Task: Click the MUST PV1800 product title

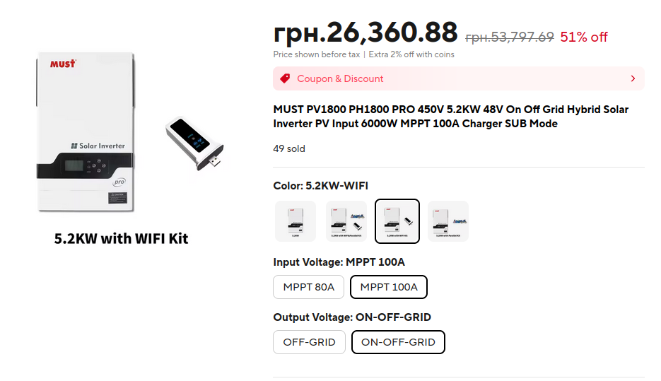Action: 450,117
